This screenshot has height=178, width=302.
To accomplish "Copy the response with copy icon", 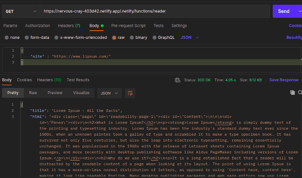I will (x=293, y=92).
